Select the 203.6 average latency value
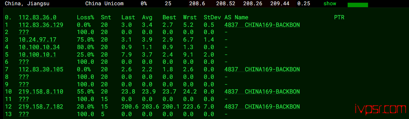 point(150,107)
